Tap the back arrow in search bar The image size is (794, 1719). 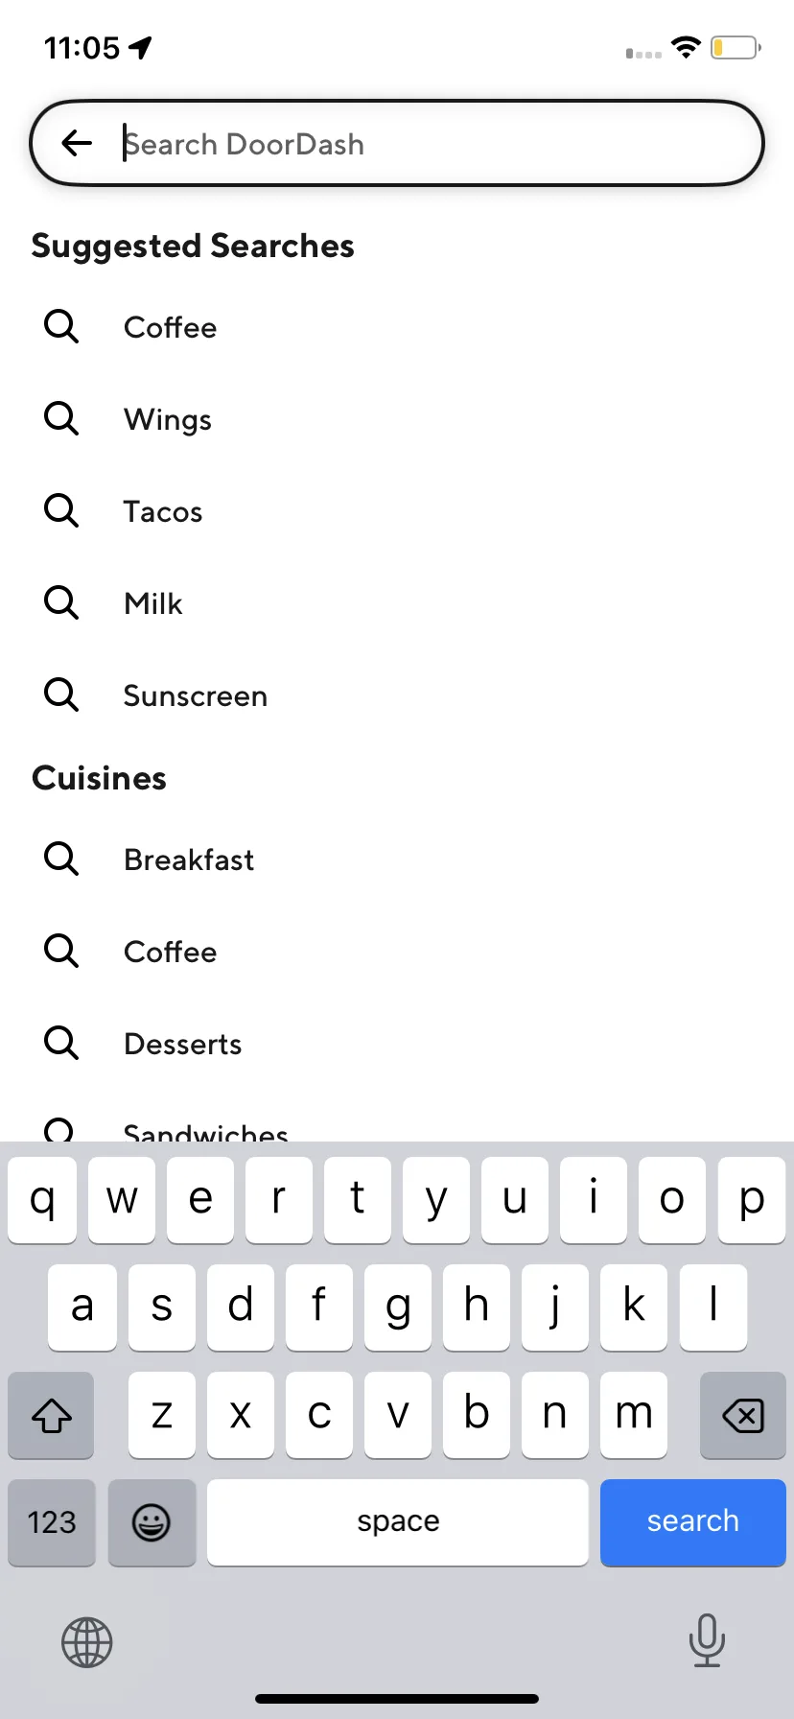tap(77, 144)
